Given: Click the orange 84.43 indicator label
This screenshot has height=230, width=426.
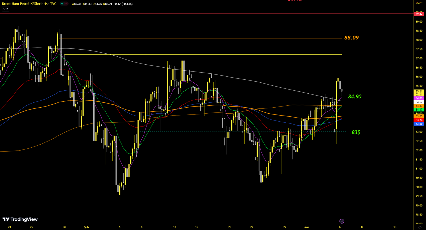Looking at the screenshot, I should click(419, 106).
